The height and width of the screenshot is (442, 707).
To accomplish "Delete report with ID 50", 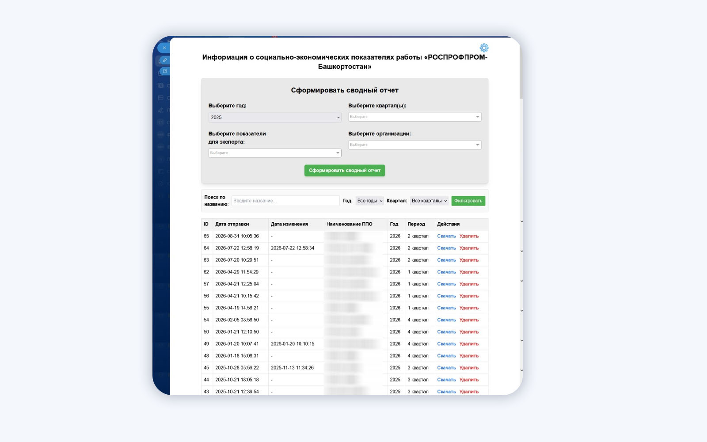I will click(469, 331).
